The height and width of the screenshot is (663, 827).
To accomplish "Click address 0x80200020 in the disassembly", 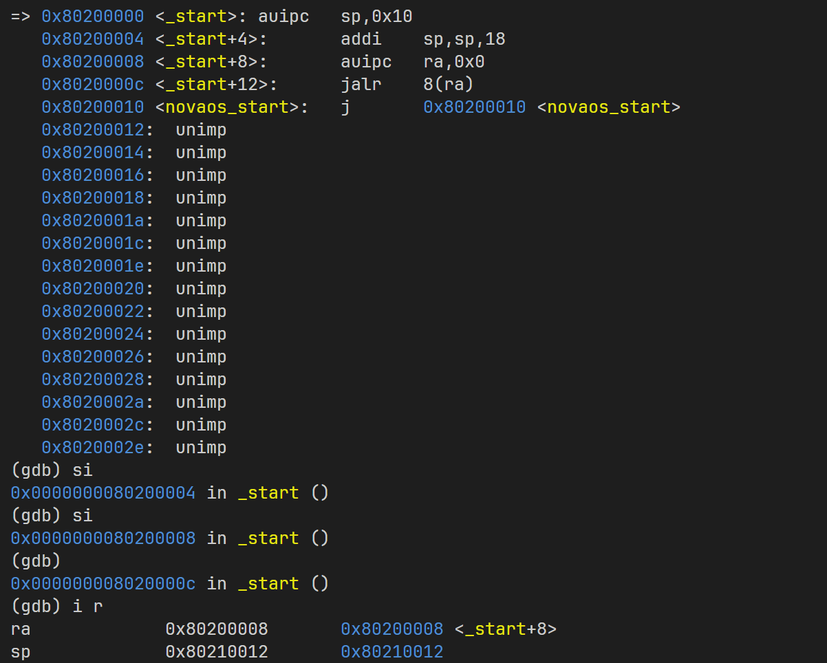I will (93, 289).
